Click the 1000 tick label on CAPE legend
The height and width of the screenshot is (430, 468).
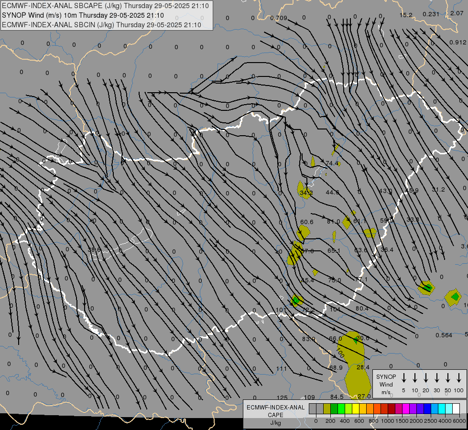tap(388, 421)
